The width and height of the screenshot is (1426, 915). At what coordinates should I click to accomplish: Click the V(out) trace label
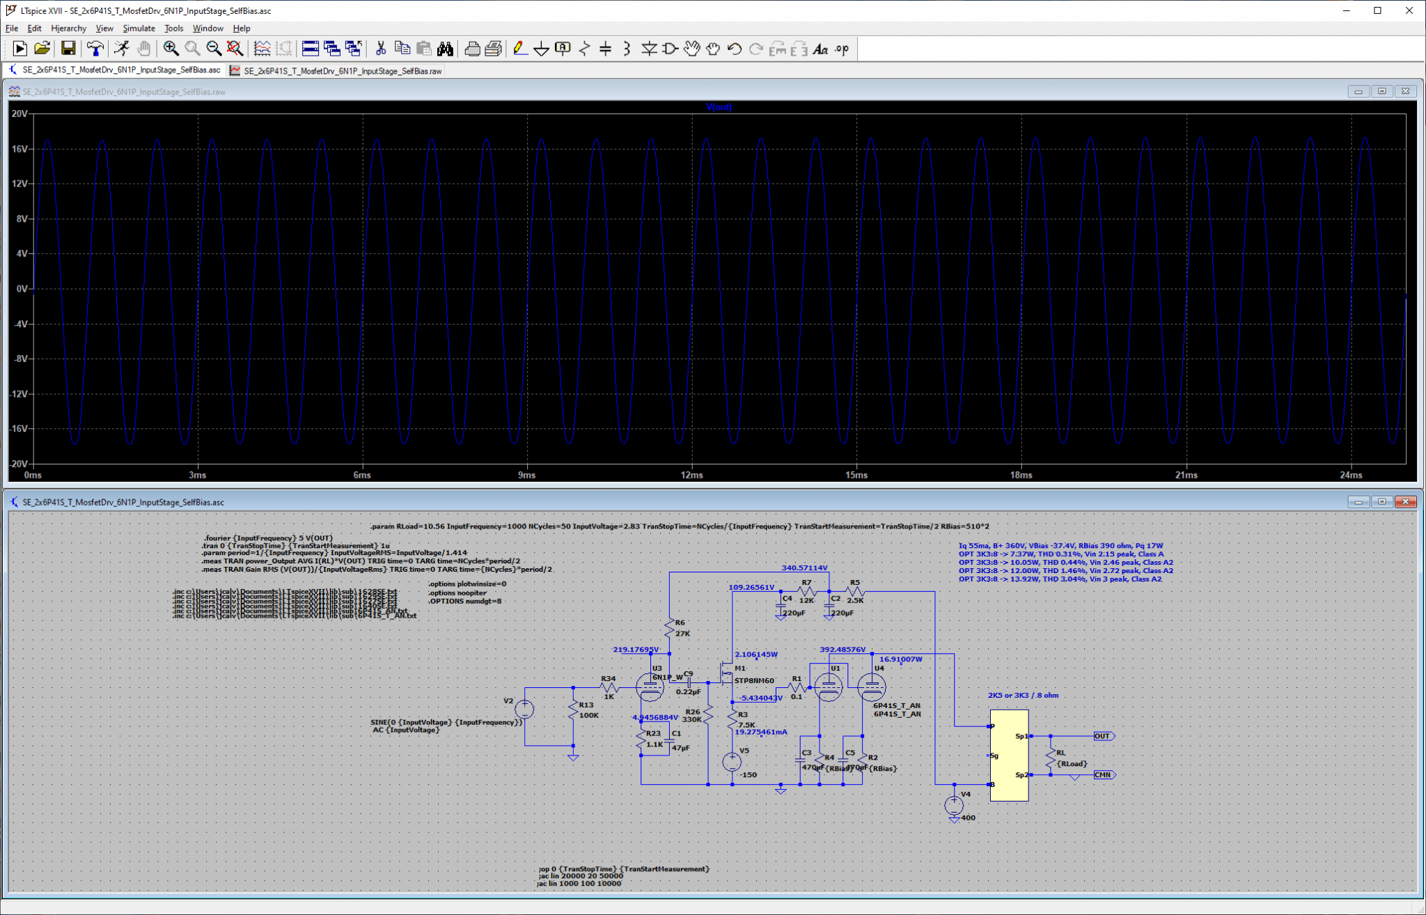719,107
